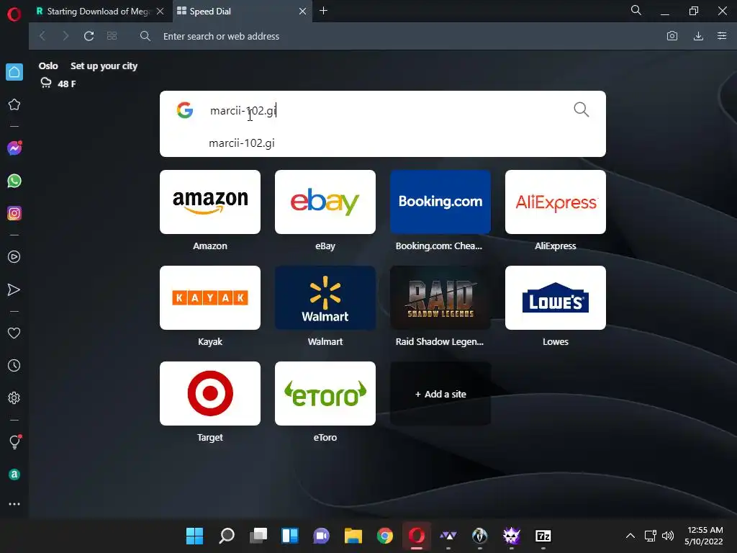737x553 pixels.
Task: Open the AliExpress speed dial tile
Action: click(x=556, y=202)
